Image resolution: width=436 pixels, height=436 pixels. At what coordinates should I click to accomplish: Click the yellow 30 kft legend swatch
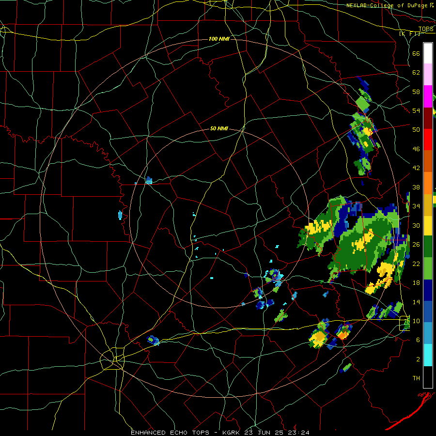[x=428, y=226]
